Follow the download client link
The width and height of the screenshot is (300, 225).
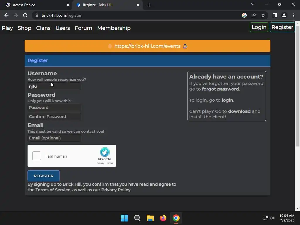click(x=239, y=111)
